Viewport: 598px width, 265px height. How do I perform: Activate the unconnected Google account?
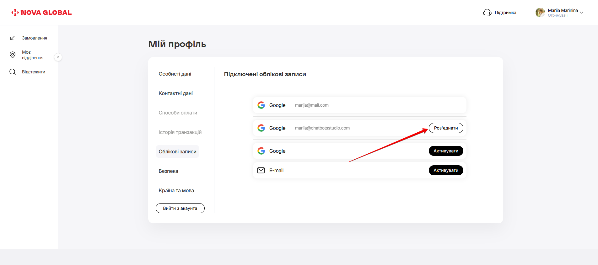[446, 151]
